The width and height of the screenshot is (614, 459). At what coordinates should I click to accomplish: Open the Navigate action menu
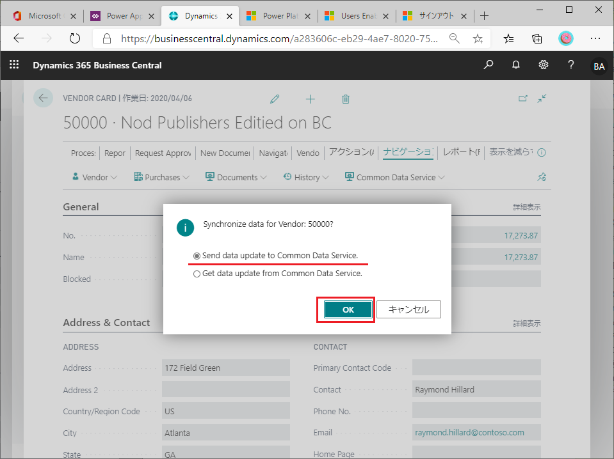[273, 153]
